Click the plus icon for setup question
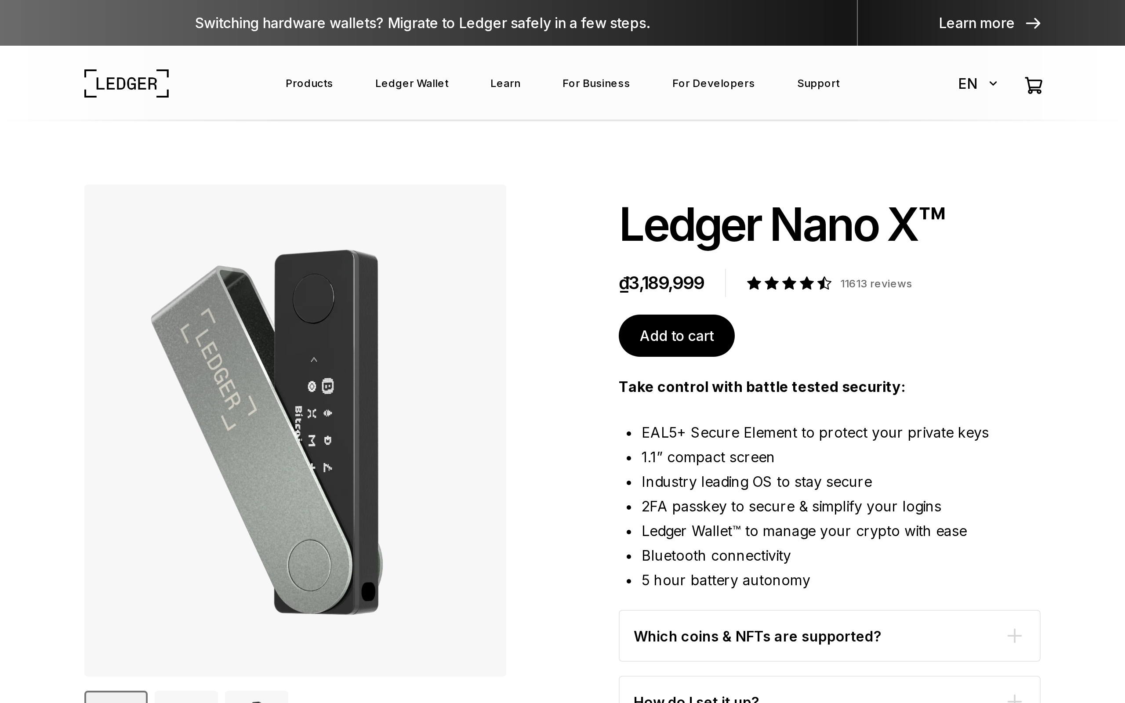 [x=1014, y=699]
